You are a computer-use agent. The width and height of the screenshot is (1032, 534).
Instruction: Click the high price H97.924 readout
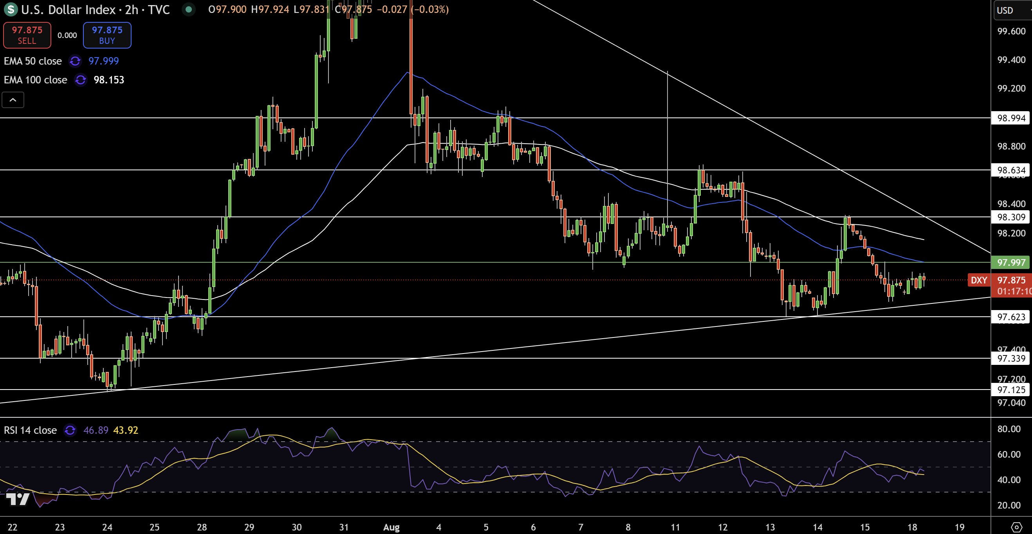[270, 9]
